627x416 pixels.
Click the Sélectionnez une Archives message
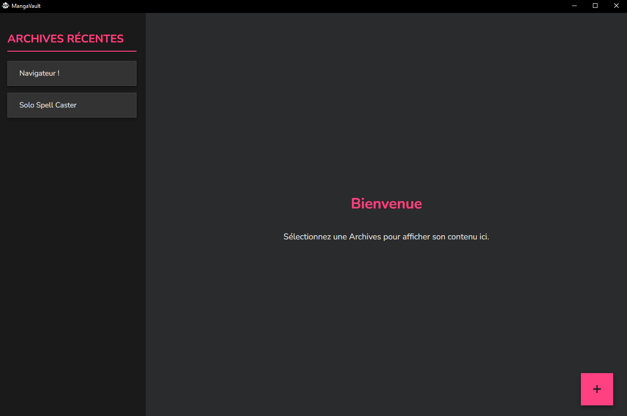coord(386,237)
